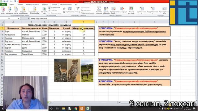Select column A header
This screenshot has height=111, width=198.
click(13, 22)
